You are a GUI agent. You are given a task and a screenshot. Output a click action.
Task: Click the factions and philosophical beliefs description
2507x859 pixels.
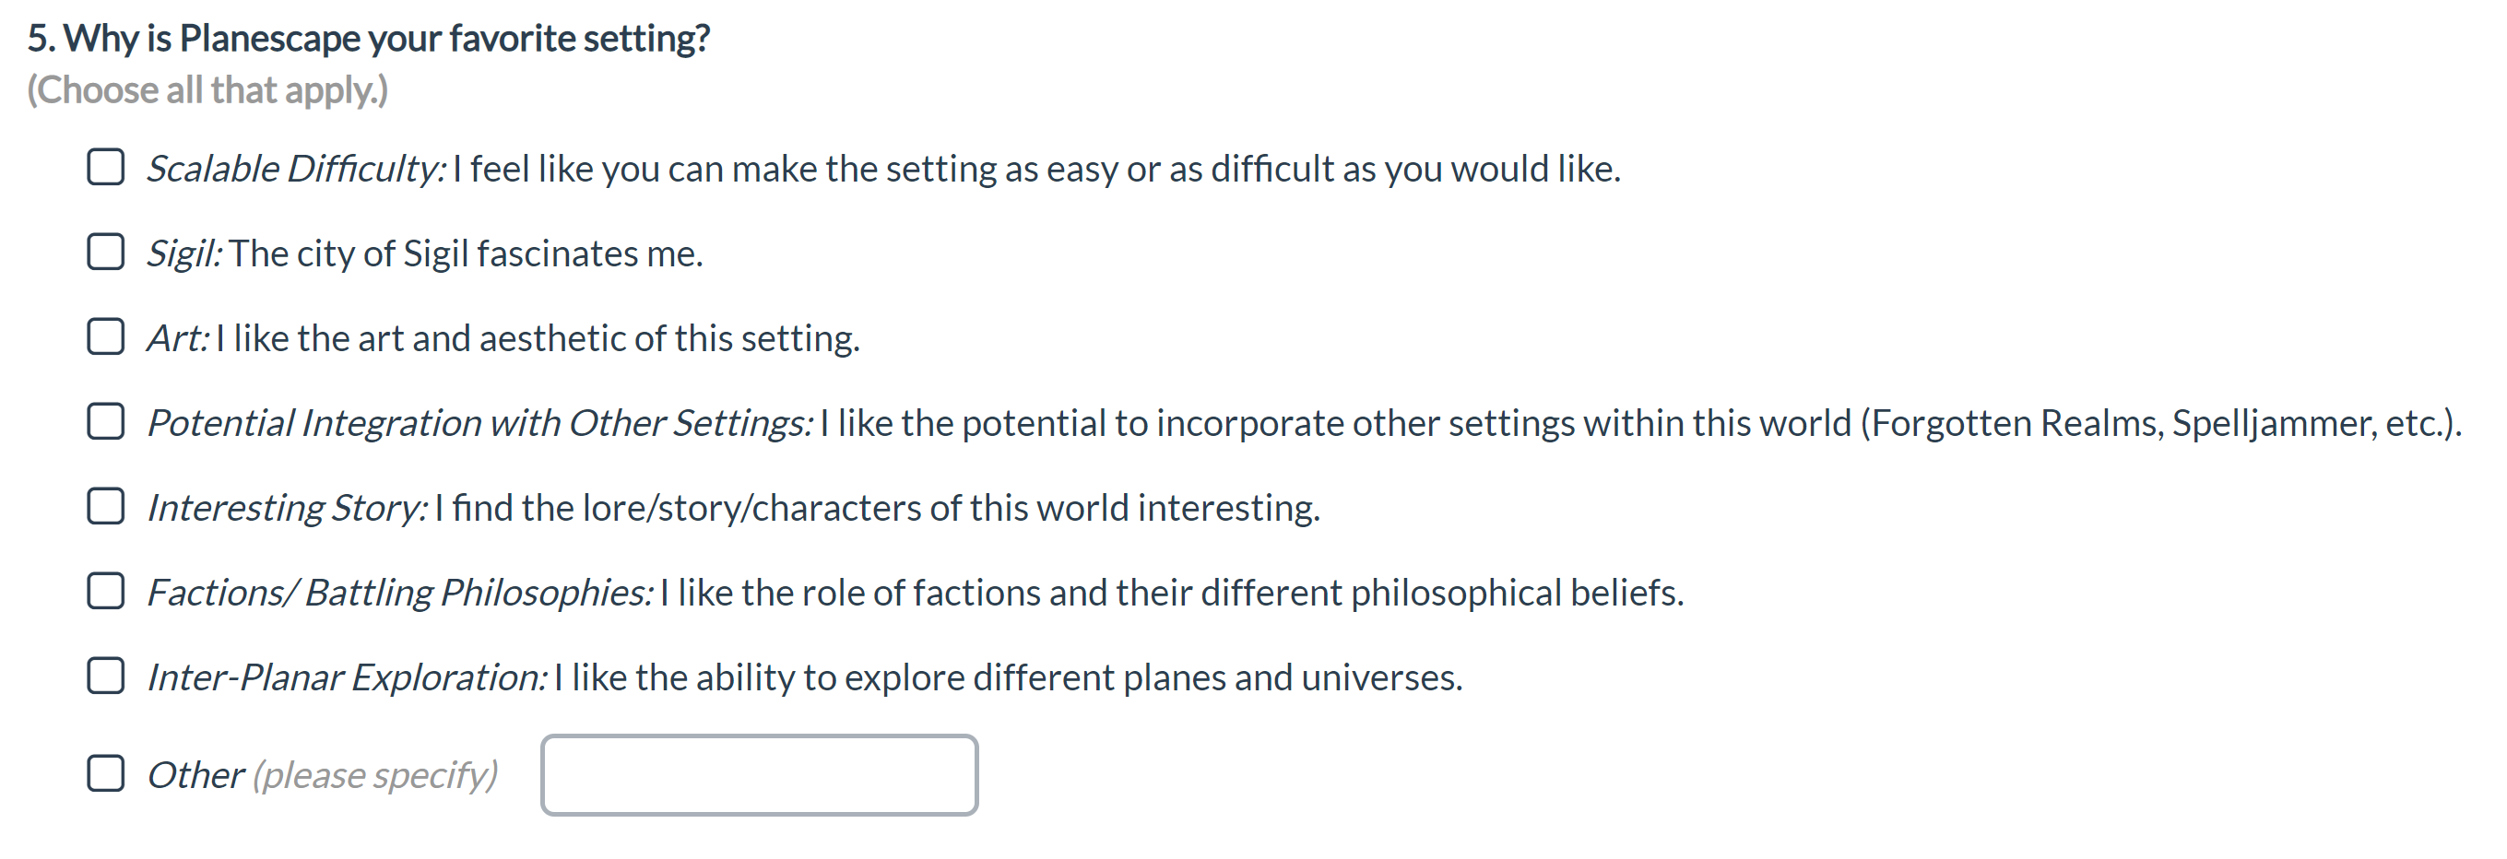[x=1171, y=592]
